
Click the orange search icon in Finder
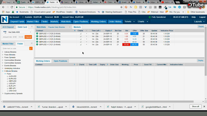point(31,48)
